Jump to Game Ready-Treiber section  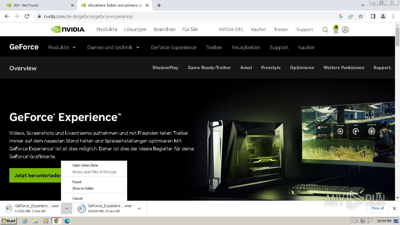click(x=209, y=67)
